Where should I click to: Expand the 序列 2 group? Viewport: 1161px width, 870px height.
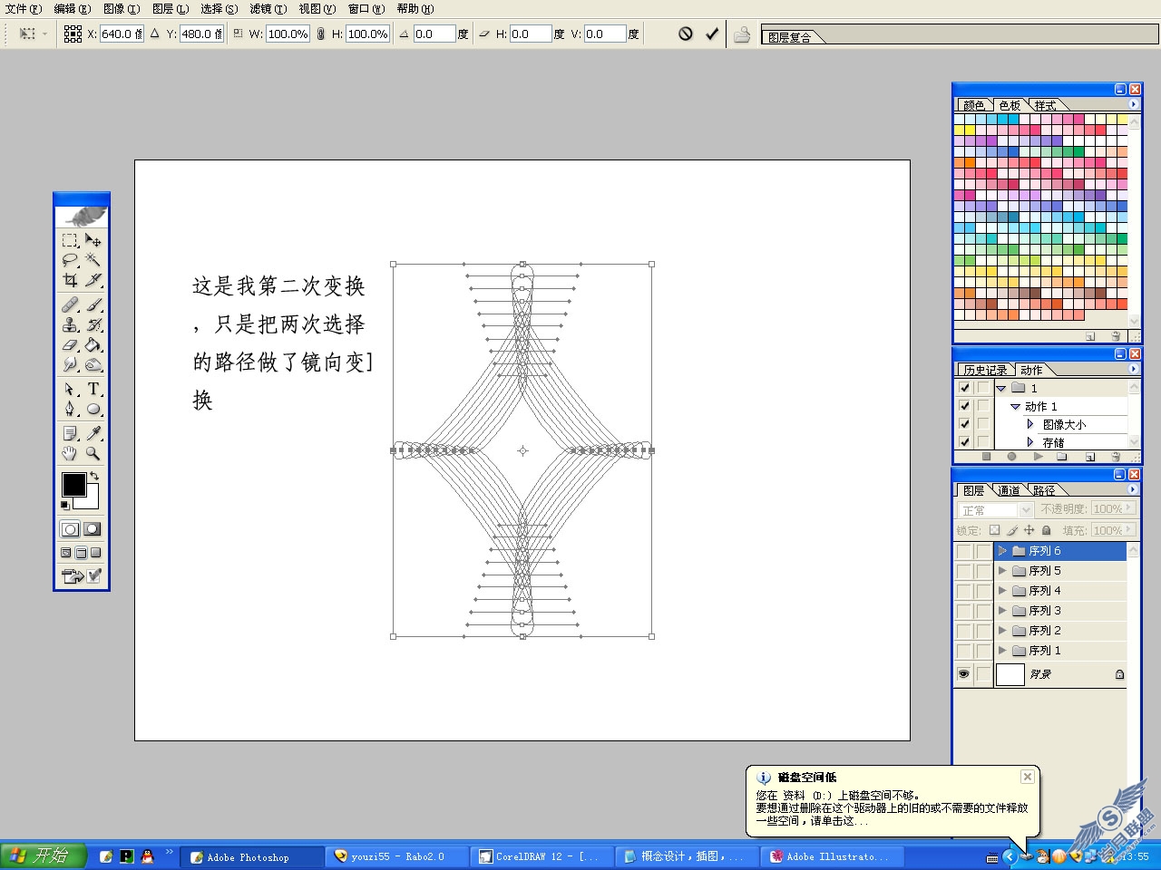[1002, 631]
